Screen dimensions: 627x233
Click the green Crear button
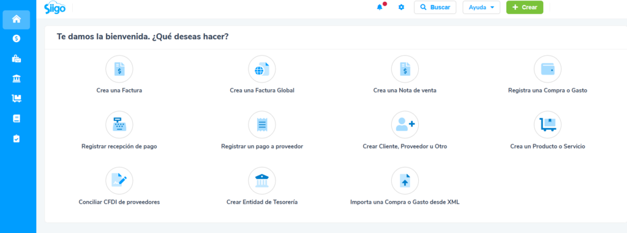tap(525, 7)
